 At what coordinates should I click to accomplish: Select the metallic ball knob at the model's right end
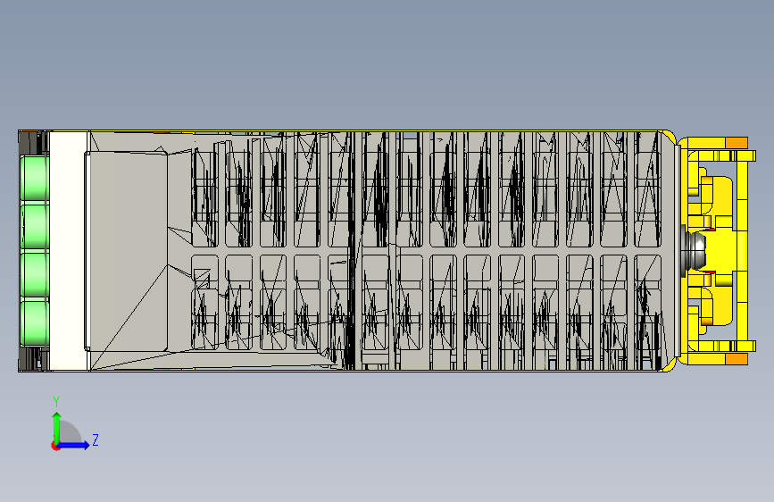pos(695,251)
